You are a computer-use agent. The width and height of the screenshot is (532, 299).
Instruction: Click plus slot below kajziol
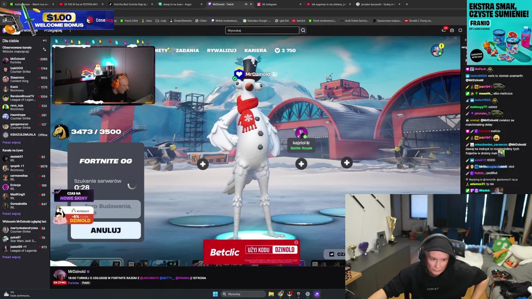click(x=301, y=164)
